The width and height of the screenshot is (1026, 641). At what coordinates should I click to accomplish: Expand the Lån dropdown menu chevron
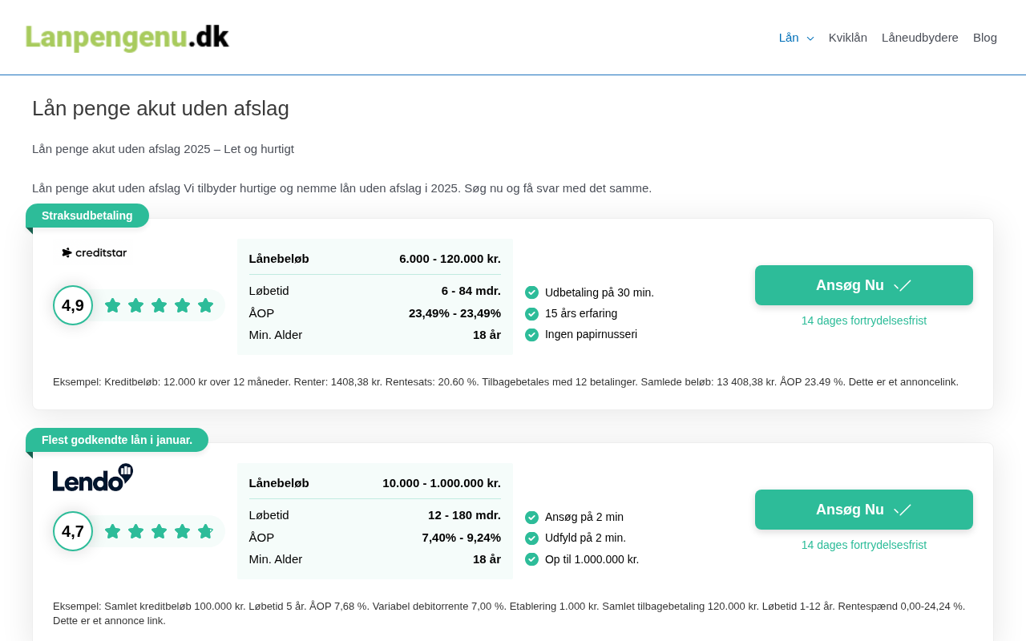click(810, 38)
